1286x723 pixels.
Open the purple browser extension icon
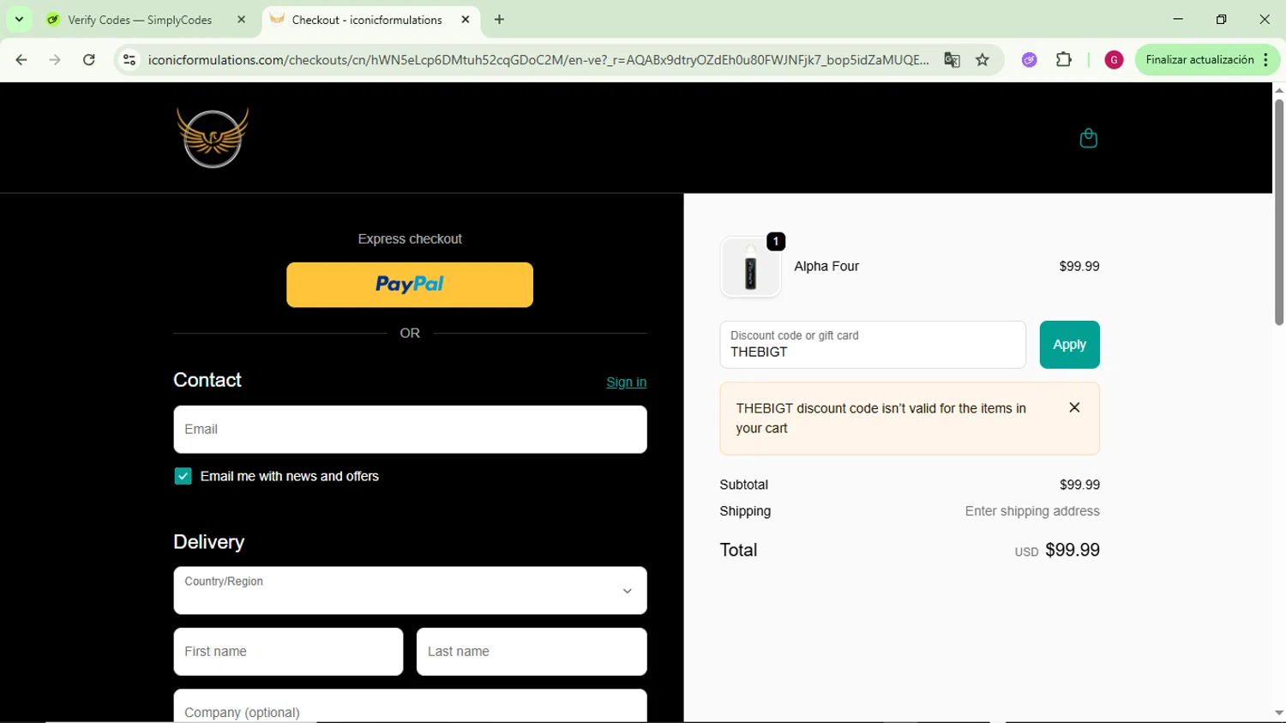coord(1030,60)
